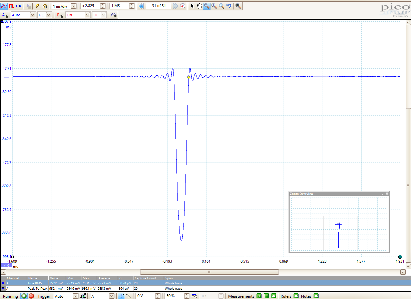
Task: Adjust the pre-trigger percentage stepper
Action: point(186,296)
